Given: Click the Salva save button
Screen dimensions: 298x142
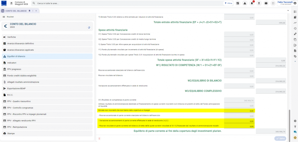Looking at the screenshot, I should [280, 138].
